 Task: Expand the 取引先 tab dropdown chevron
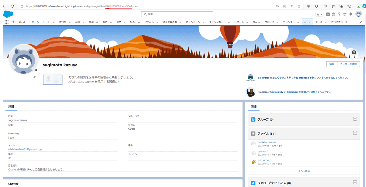coord(70,22)
